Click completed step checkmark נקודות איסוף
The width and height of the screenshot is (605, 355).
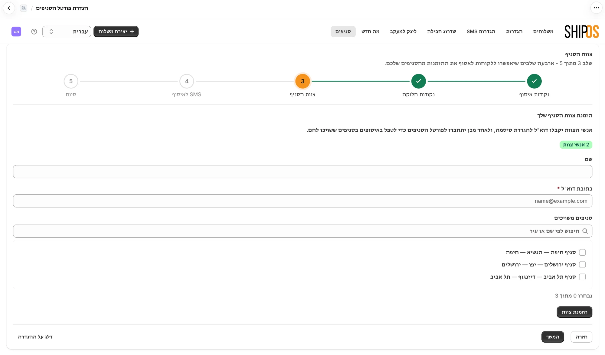point(534,81)
